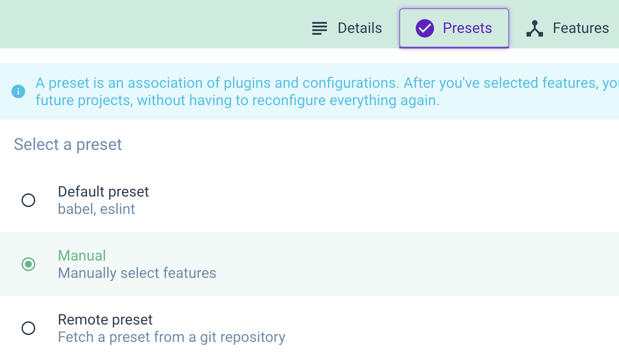This screenshot has height=362, width=619.
Task: Click the Presets checkmark circle icon
Action: pyautogui.click(x=424, y=28)
